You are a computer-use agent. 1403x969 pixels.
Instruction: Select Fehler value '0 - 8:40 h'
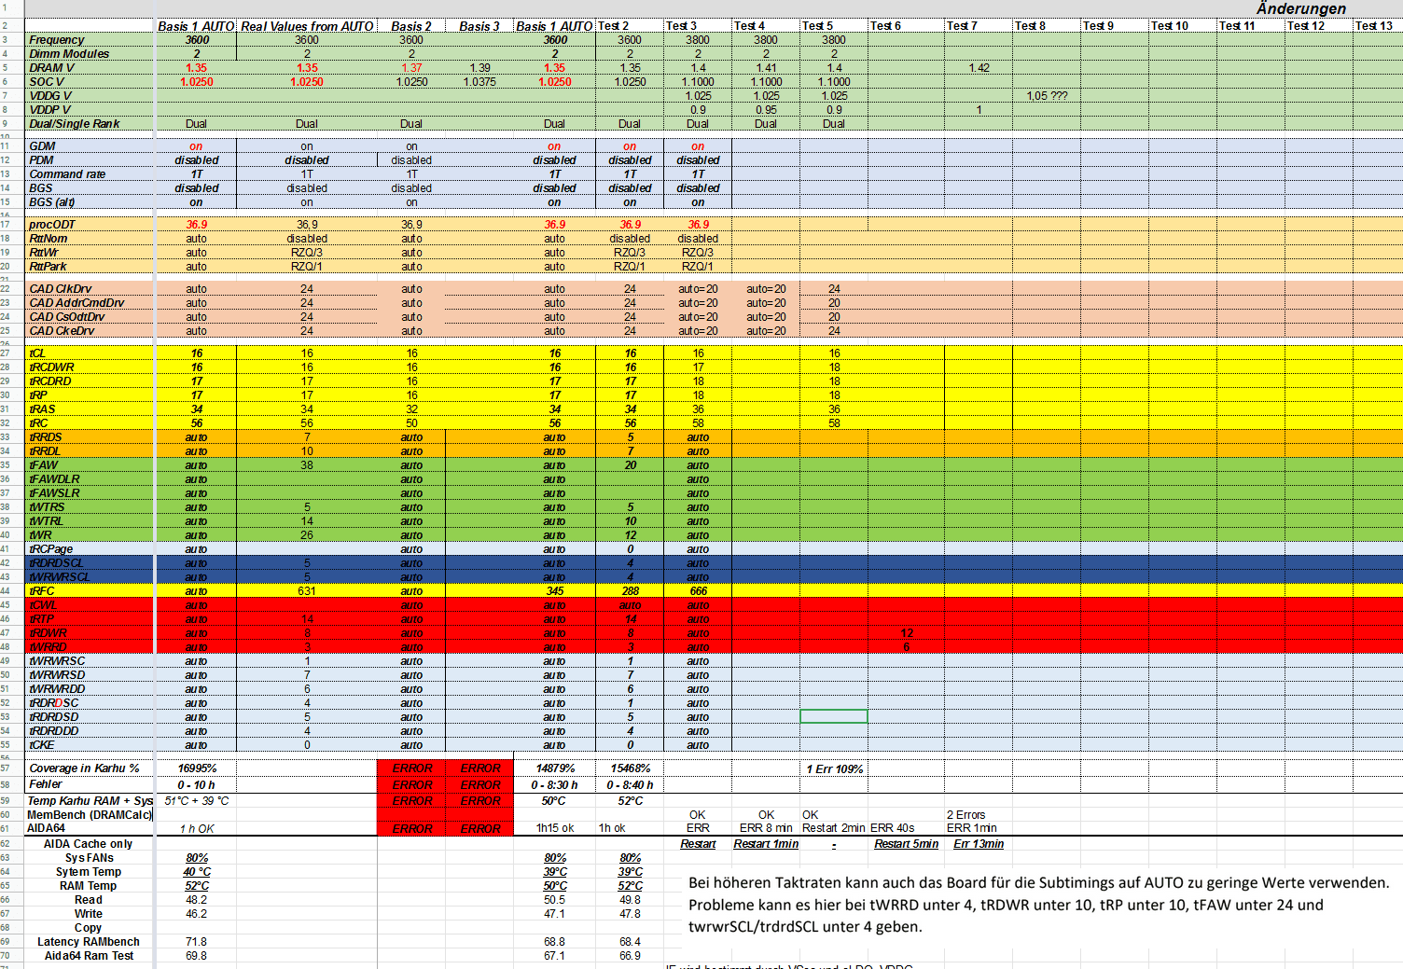[x=631, y=785]
